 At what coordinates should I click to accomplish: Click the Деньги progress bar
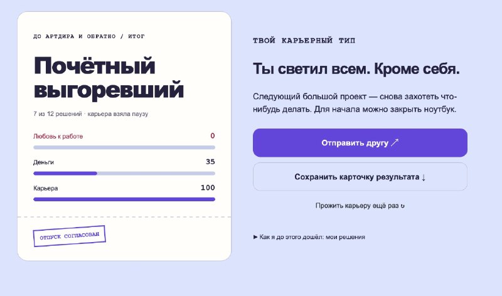click(x=124, y=174)
